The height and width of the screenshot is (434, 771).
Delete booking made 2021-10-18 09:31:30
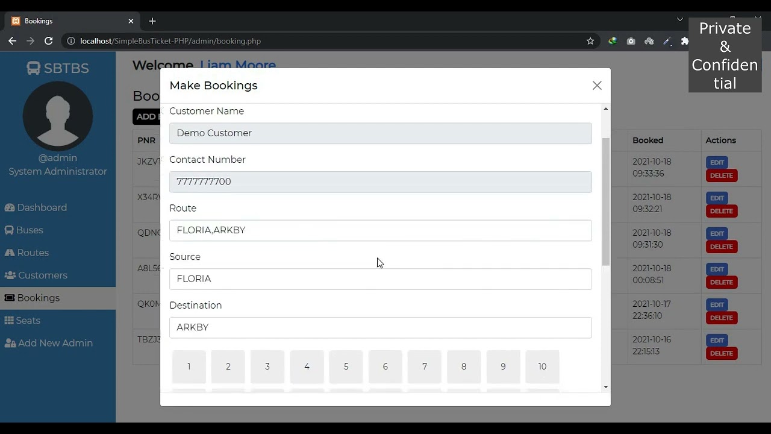722,247
